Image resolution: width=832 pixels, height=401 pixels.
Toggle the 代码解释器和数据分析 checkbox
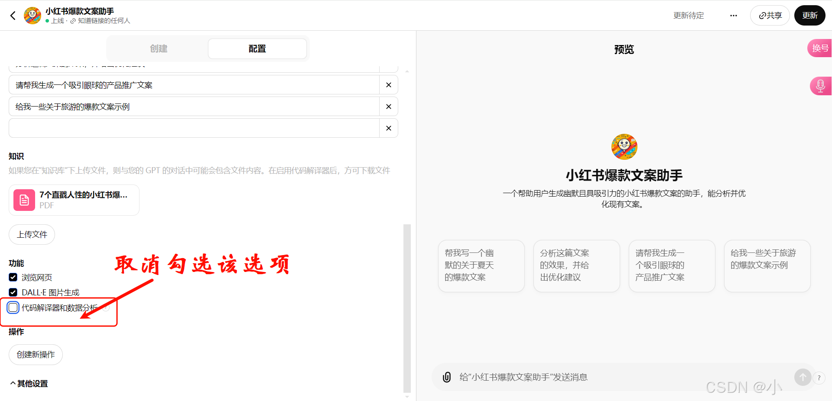point(13,307)
